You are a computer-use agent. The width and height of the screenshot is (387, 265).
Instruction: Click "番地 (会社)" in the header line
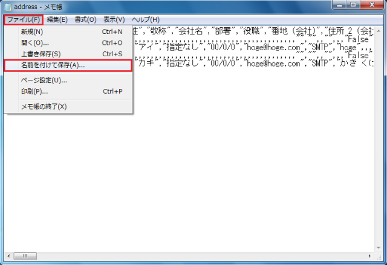point(293,31)
